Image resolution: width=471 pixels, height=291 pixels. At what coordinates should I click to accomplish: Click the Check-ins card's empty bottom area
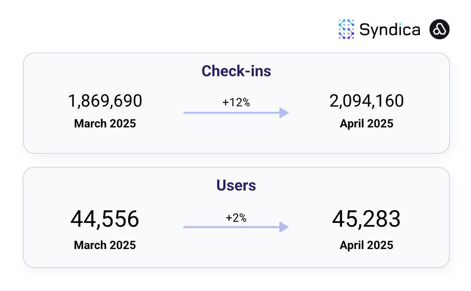236,142
